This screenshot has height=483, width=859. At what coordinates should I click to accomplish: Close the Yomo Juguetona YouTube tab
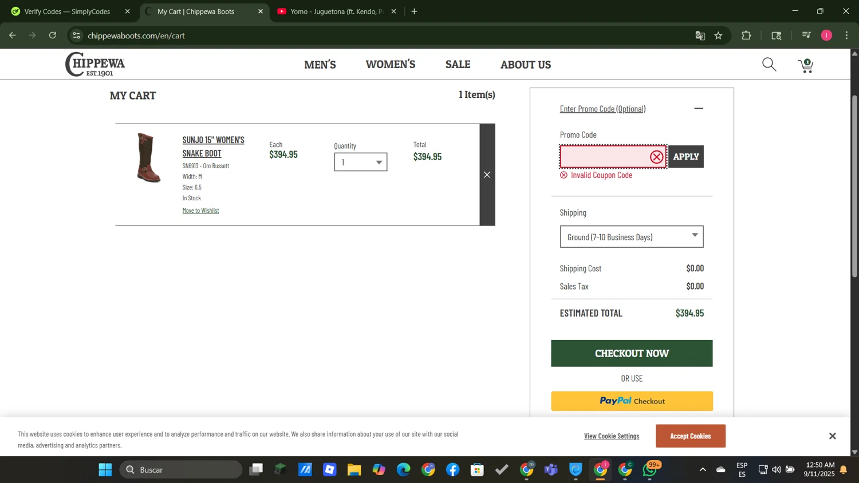click(x=393, y=11)
